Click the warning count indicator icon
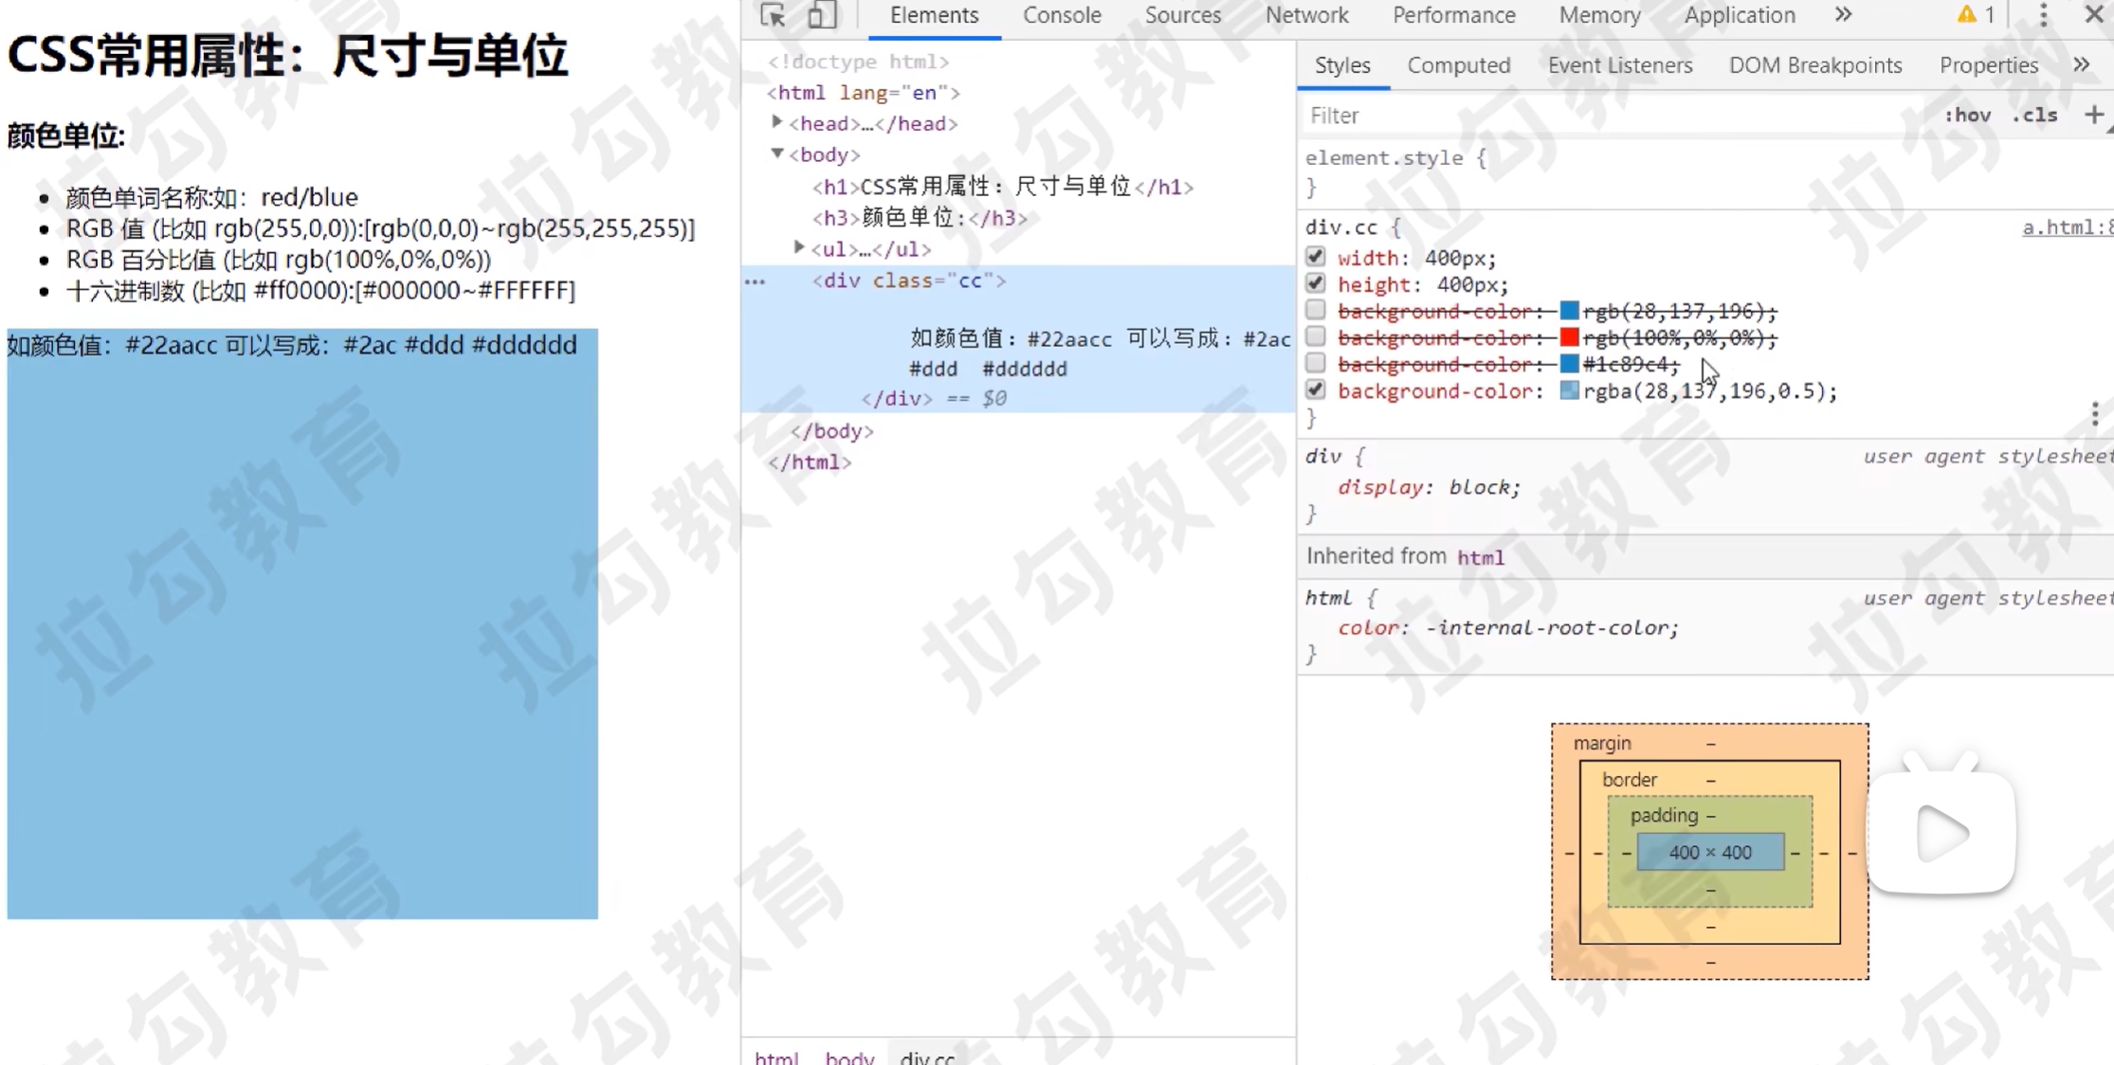The image size is (2114, 1065). point(1976,15)
